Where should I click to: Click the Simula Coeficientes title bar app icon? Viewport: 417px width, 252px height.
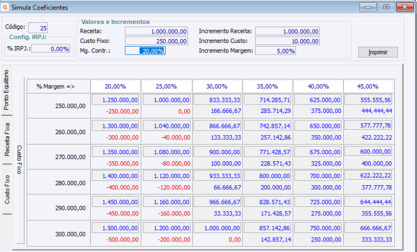5,7
